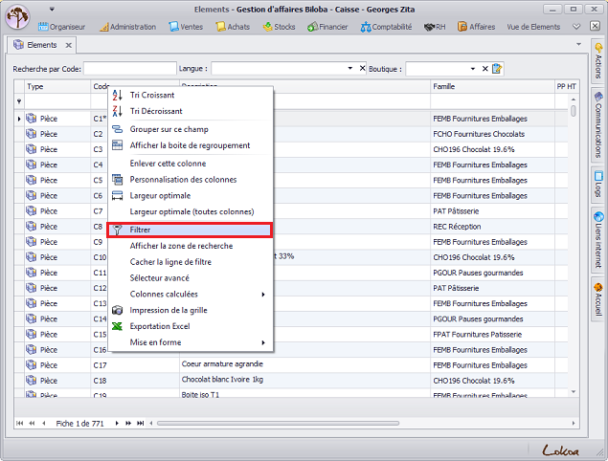
Task: Click the application logo at top left
Action: click(x=17, y=17)
